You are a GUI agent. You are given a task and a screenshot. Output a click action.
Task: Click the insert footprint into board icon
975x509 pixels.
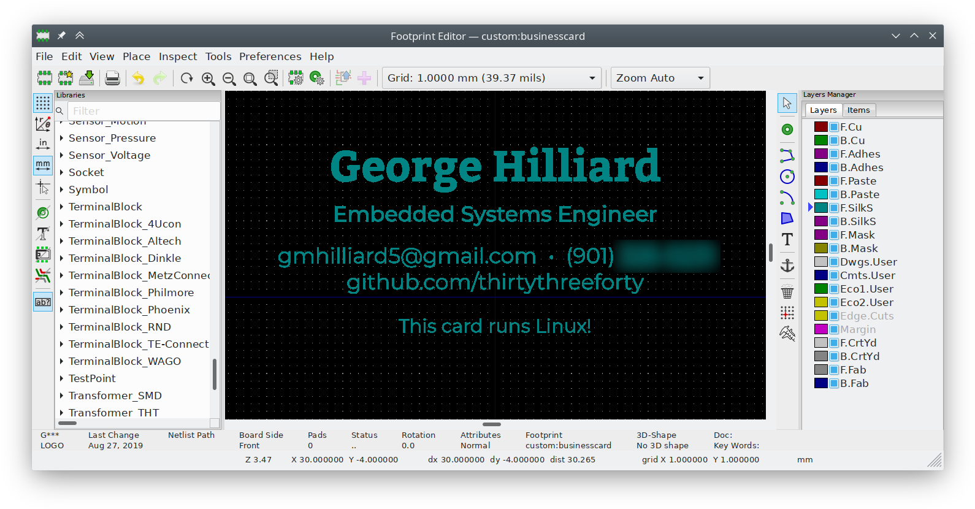pos(364,78)
